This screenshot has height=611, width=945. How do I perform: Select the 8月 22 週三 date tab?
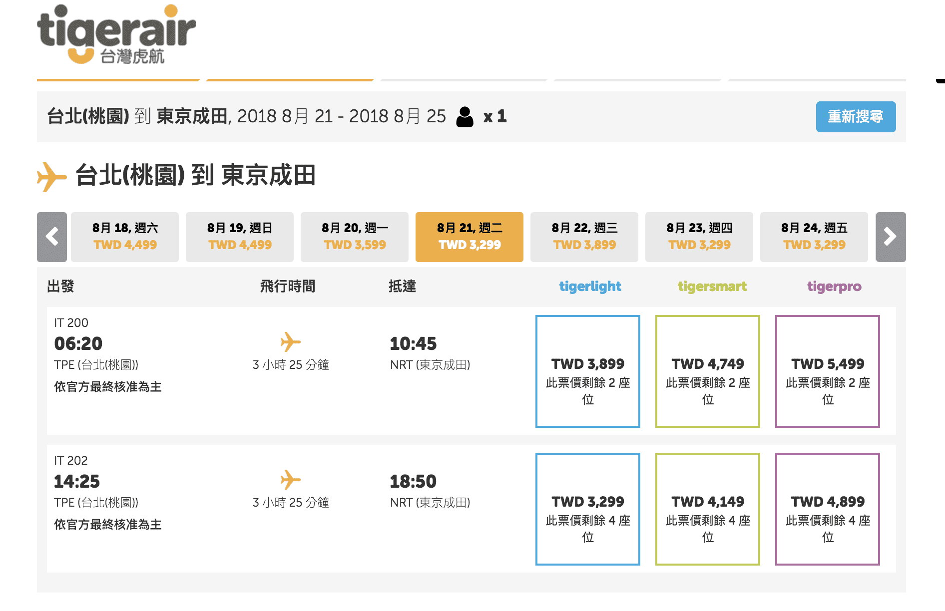(584, 237)
